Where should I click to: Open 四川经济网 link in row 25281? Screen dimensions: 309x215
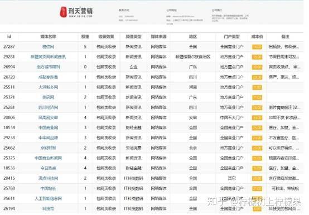pyautogui.click(x=49, y=107)
